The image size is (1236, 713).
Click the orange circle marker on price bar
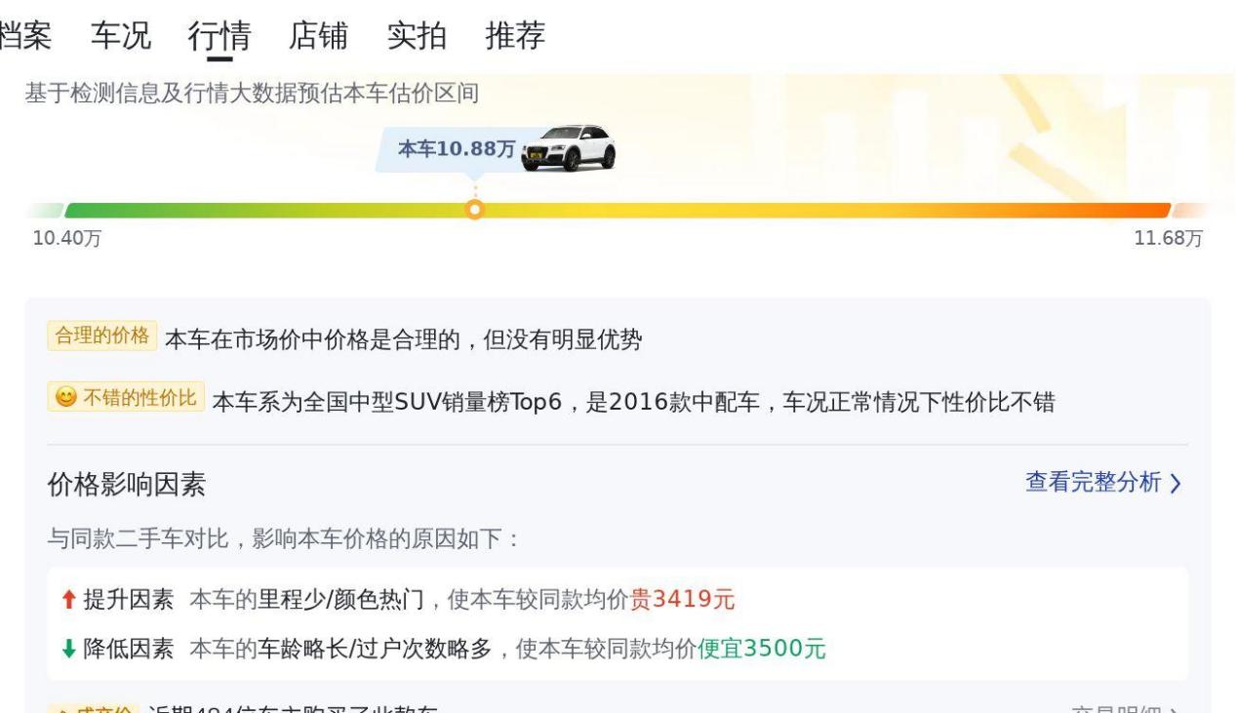(x=475, y=209)
